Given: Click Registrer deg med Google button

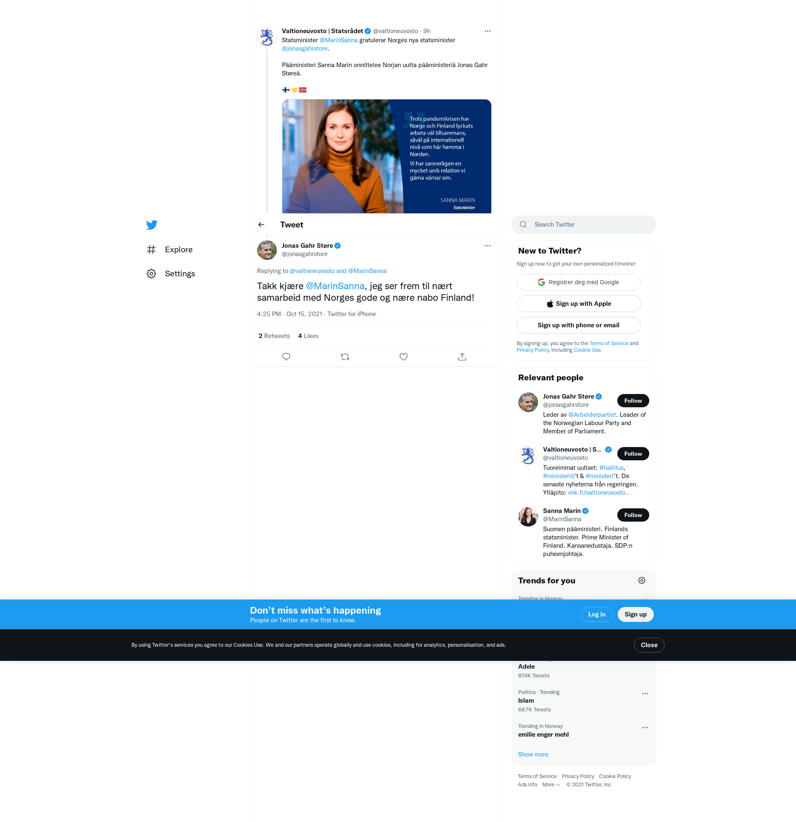Looking at the screenshot, I should tap(578, 282).
